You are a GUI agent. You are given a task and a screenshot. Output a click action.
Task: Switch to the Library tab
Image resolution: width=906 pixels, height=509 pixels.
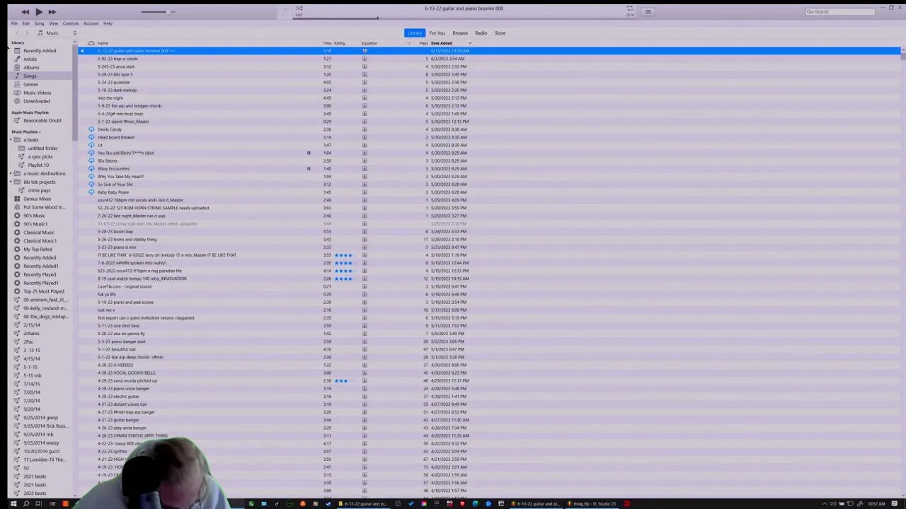(x=415, y=33)
